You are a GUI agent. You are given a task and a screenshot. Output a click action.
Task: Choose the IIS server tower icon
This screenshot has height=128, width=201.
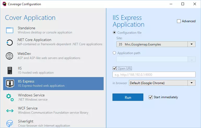[10, 70]
